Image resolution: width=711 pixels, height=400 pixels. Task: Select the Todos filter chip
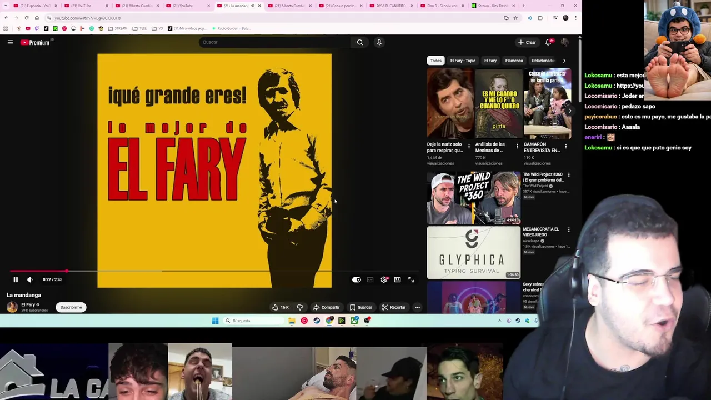pos(436,61)
